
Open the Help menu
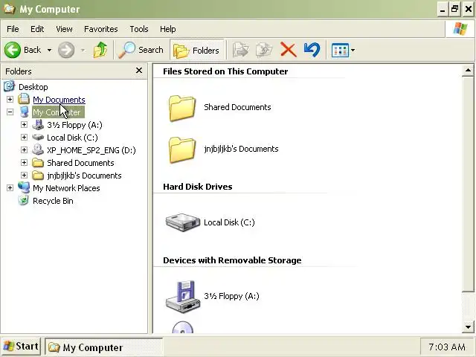click(168, 29)
